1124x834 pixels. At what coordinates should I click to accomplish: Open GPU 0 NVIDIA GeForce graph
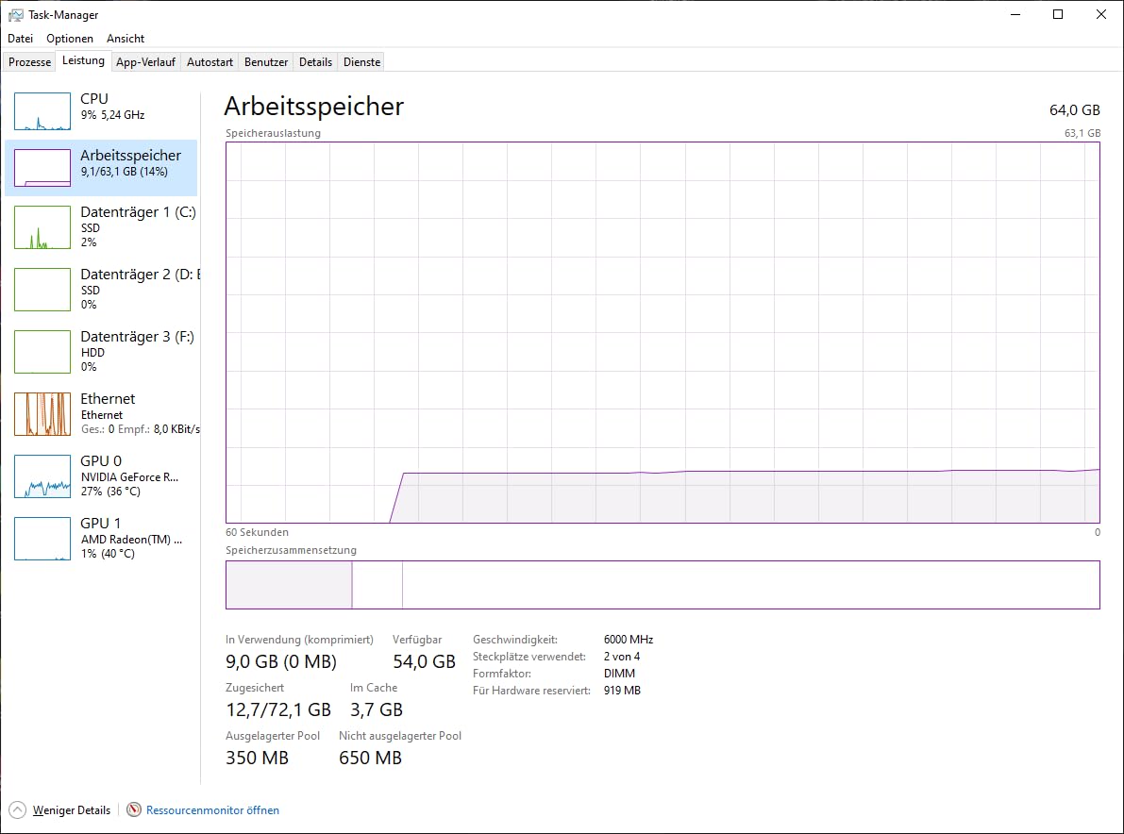pos(42,476)
